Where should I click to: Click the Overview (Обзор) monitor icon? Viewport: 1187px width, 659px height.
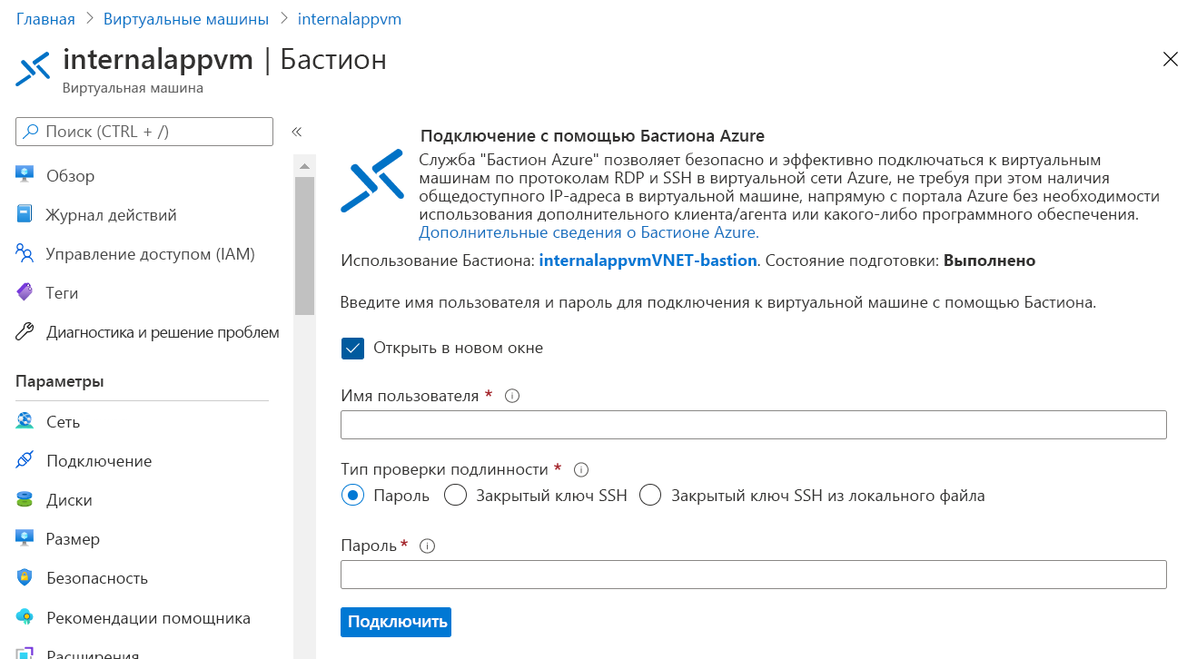pos(25,175)
